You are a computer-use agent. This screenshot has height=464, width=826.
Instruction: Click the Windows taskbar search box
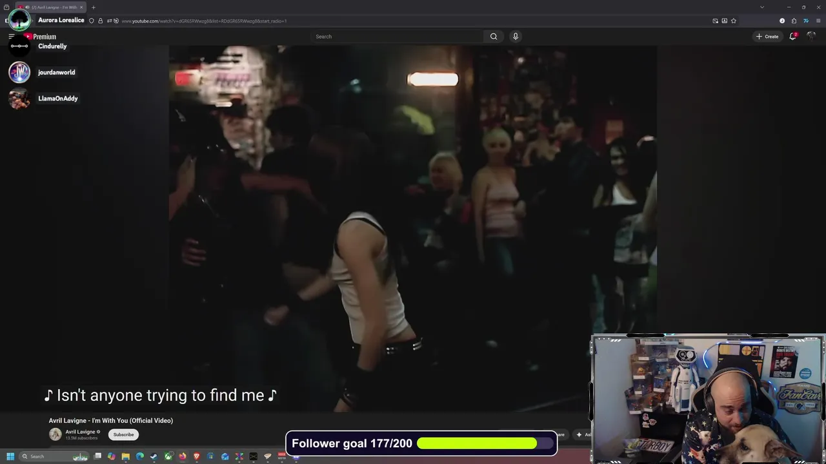tap(53, 456)
